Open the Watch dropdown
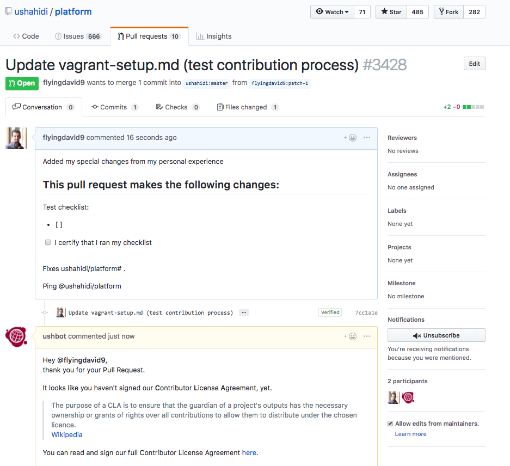Screen dimensions: 510x466 pyautogui.click(x=332, y=12)
